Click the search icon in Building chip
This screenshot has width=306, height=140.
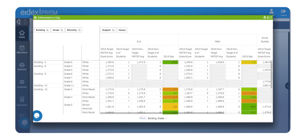47,30
